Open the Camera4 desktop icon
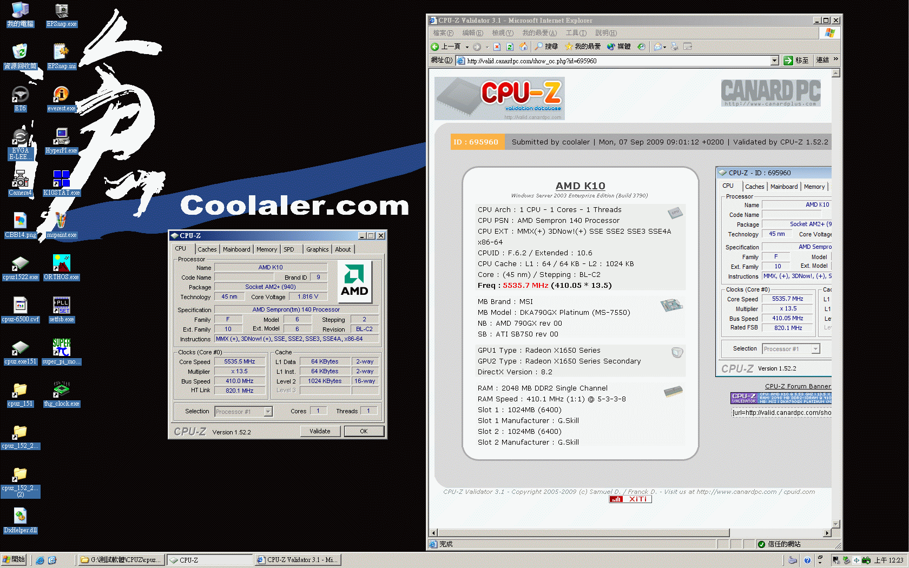This screenshot has width=909, height=568. click(x=20, y=183)
